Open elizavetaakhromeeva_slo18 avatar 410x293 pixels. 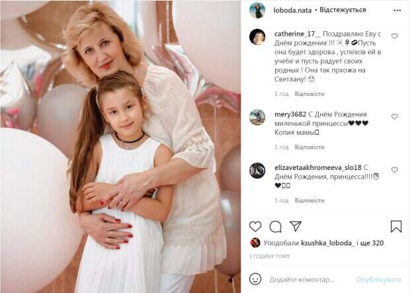[257, 171]
